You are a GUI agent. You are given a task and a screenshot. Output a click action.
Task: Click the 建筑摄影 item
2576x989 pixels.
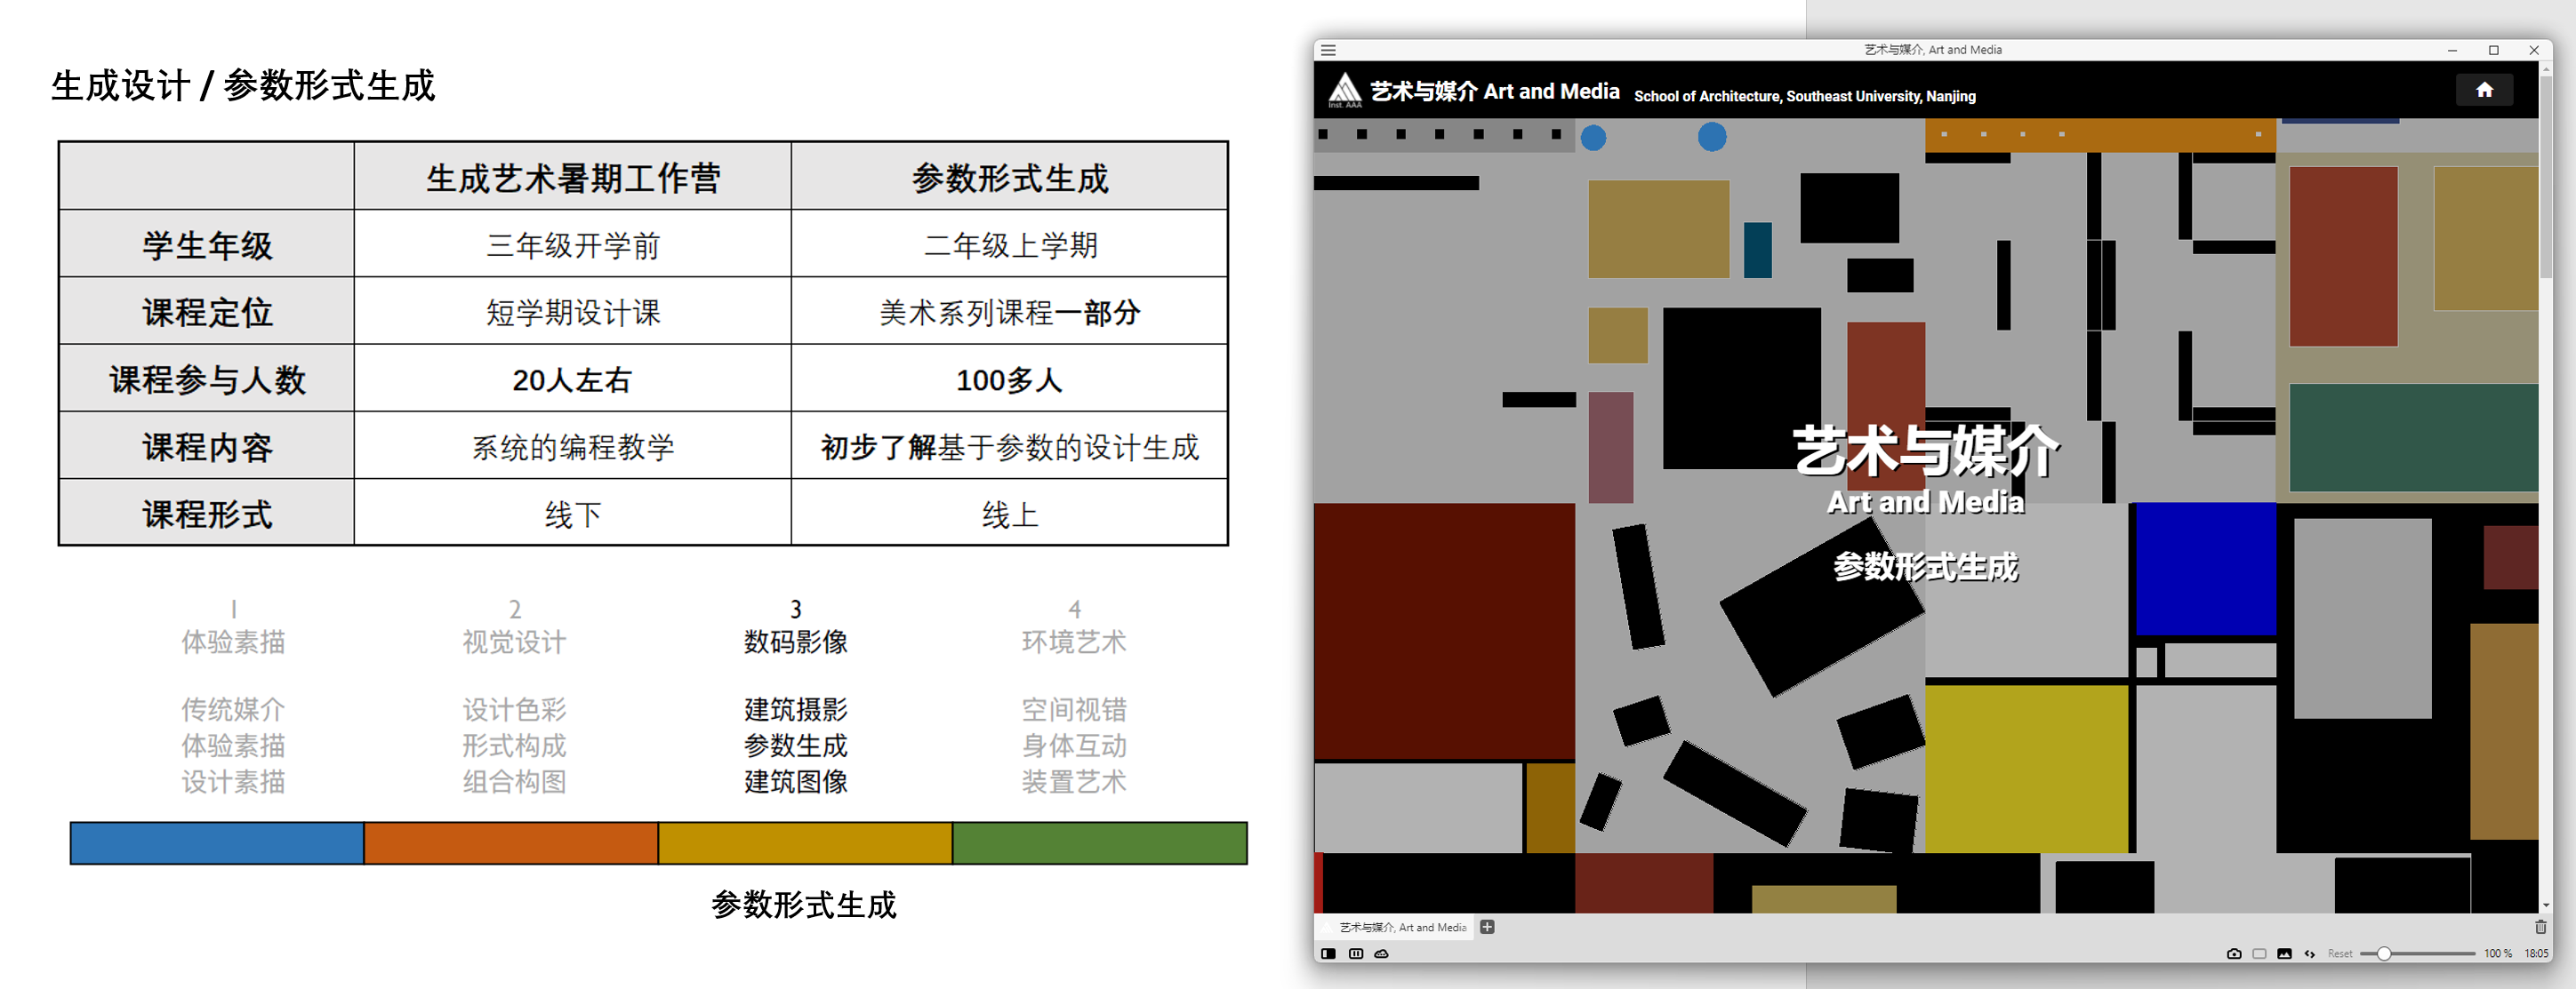coord(795,709)
